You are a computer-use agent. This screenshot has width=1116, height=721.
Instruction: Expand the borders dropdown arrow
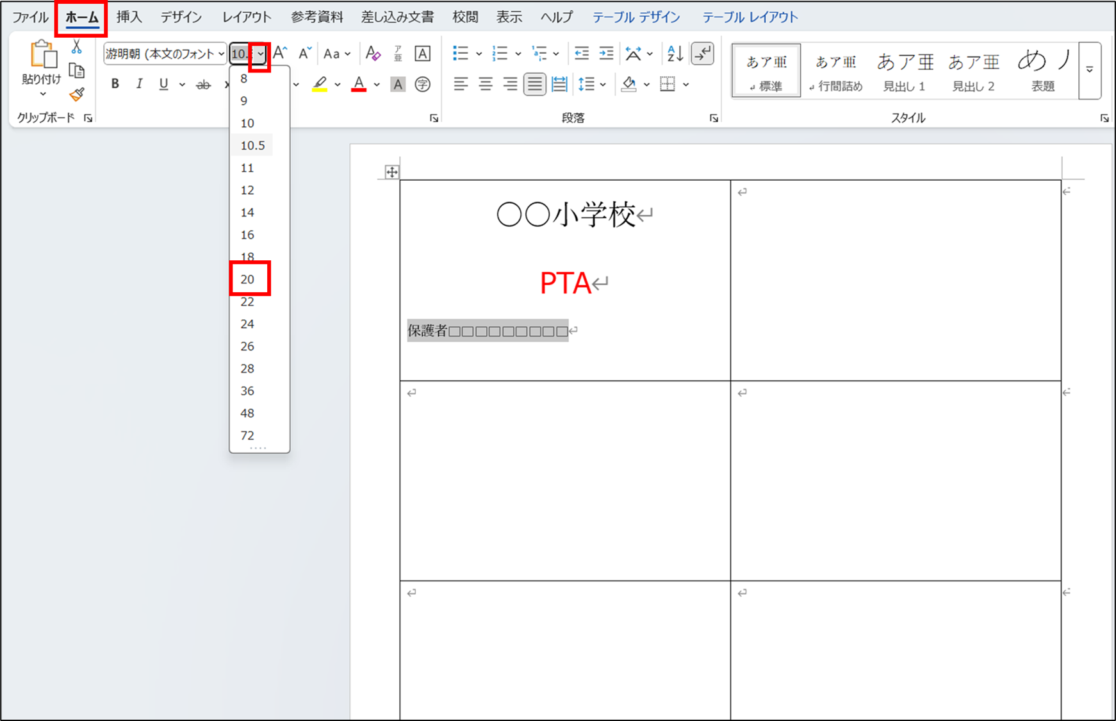pos(686,84)
